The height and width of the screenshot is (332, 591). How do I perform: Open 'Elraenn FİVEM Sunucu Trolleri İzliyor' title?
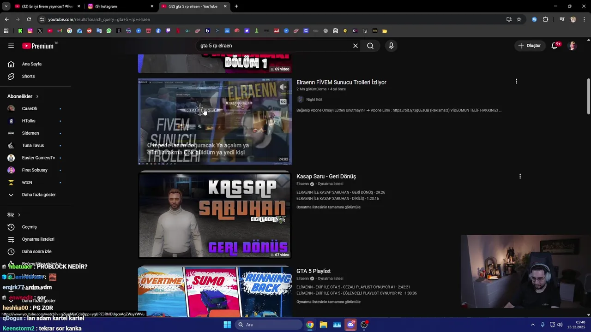tap(341, 82)
